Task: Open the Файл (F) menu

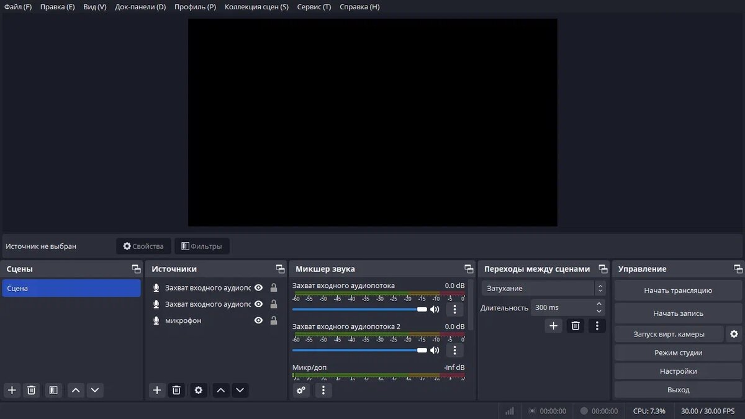Action: click(x=18, y=7)
